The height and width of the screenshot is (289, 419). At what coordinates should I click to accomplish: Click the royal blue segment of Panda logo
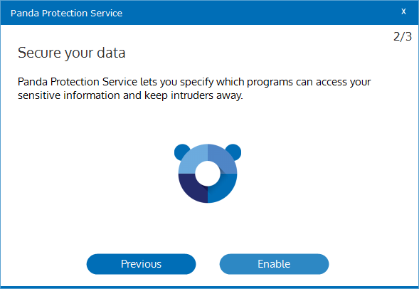224,189
